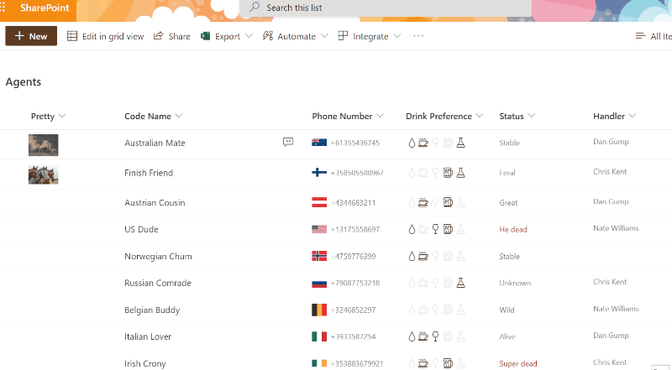
Task: Click Finish Friend's beer mug icon
Action: click(x=448, y=173)
